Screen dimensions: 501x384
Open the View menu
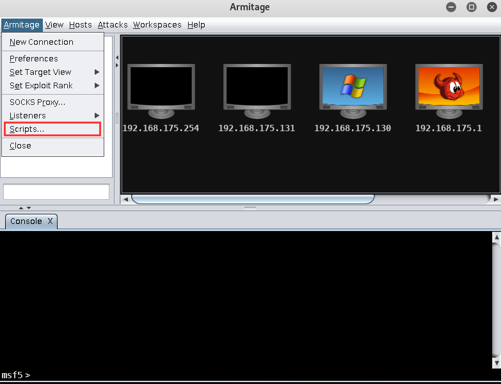click(x=54, y=25)
